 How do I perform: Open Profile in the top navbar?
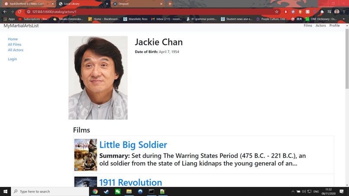(334, 26)
